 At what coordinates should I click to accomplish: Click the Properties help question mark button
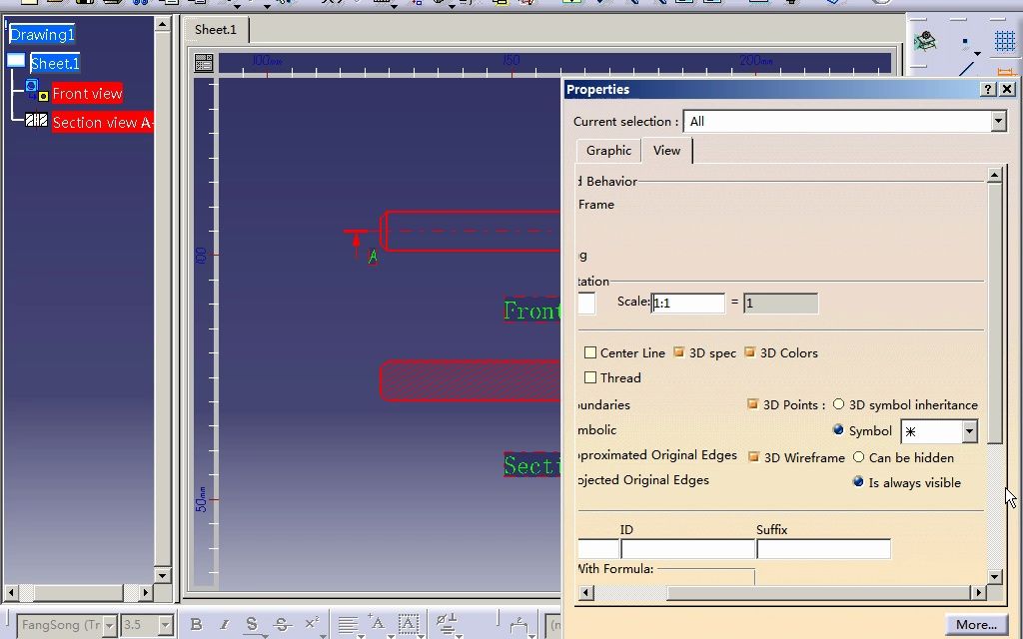(x=989, y=89)
